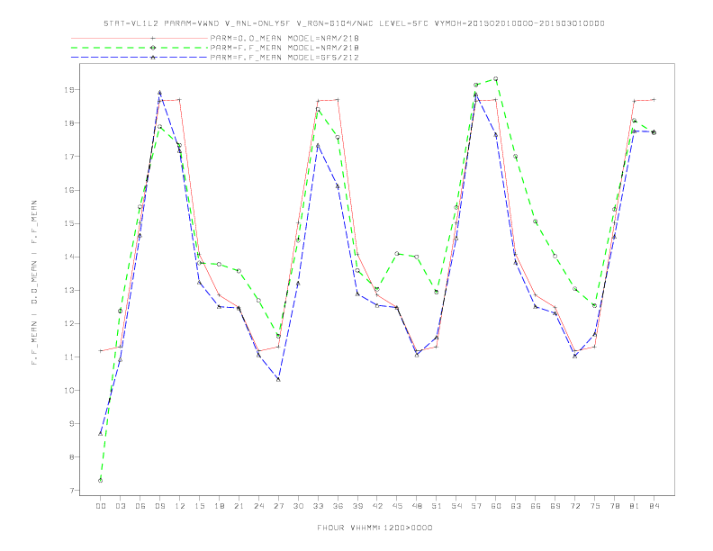The width and height of the screenshot is (713, 551).
Task: Click y-axis tick label 14
Action: [x=69, y=257]
